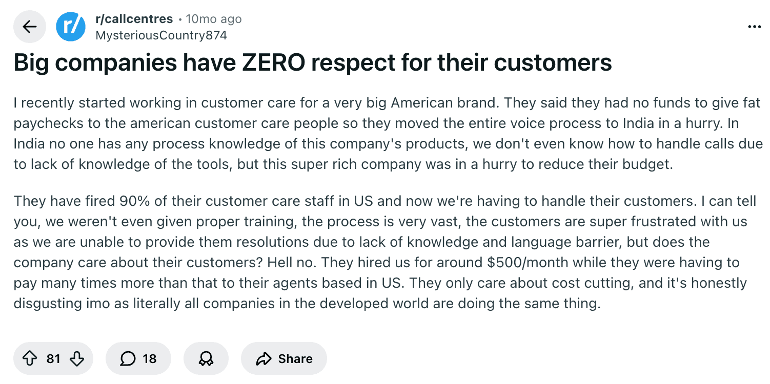Viewport: 770px width, 384px height.
Task: Click the first paragraph of the post
Action: coord(384,134)
